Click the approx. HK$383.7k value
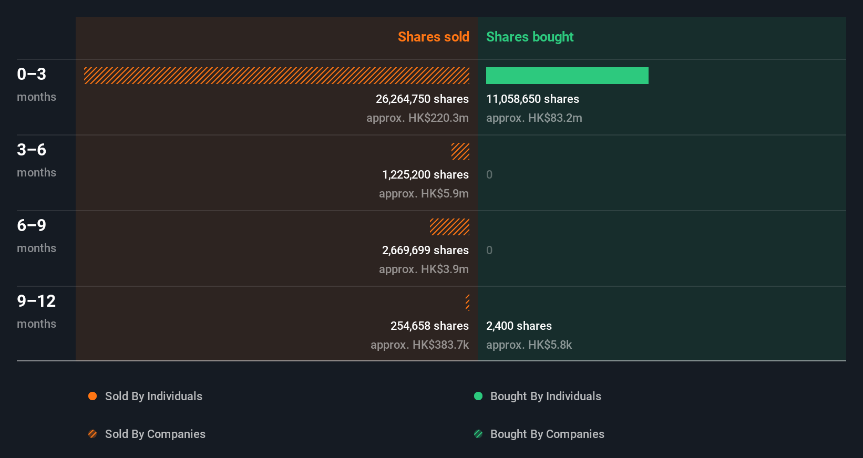Image resolution: width=863 pixels, height=458 pixels. (x=419, y=345)
